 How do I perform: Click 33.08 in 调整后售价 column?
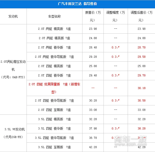pos(141,110)
